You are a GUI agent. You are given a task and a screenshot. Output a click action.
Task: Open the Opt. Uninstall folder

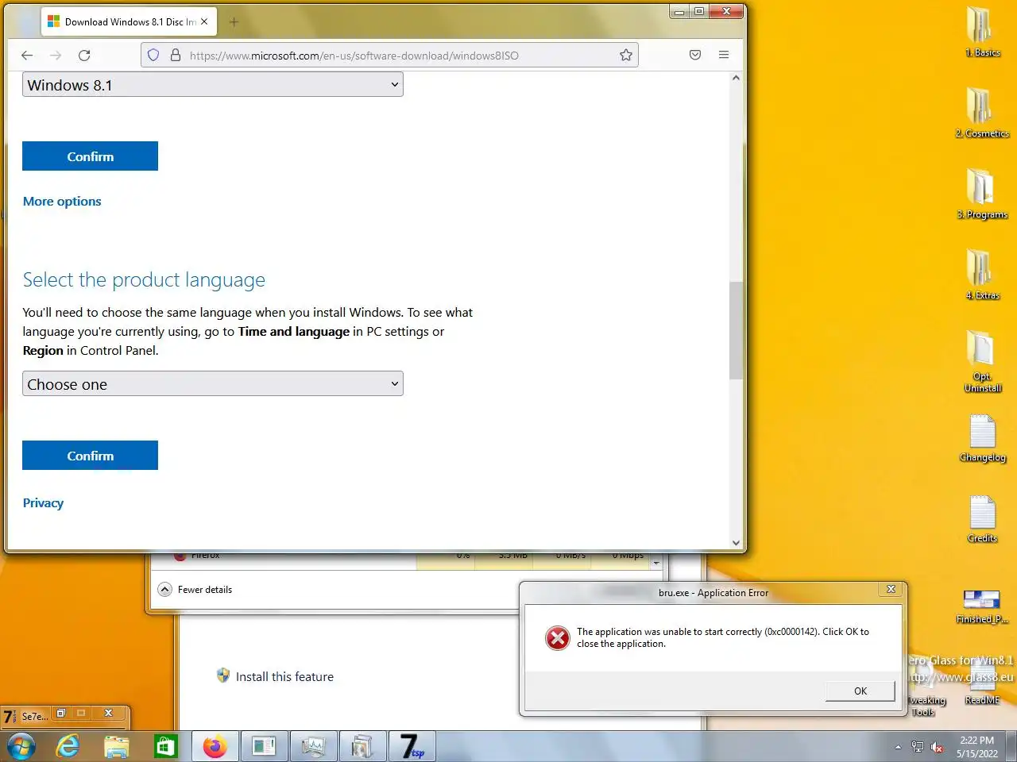point(982,361)
